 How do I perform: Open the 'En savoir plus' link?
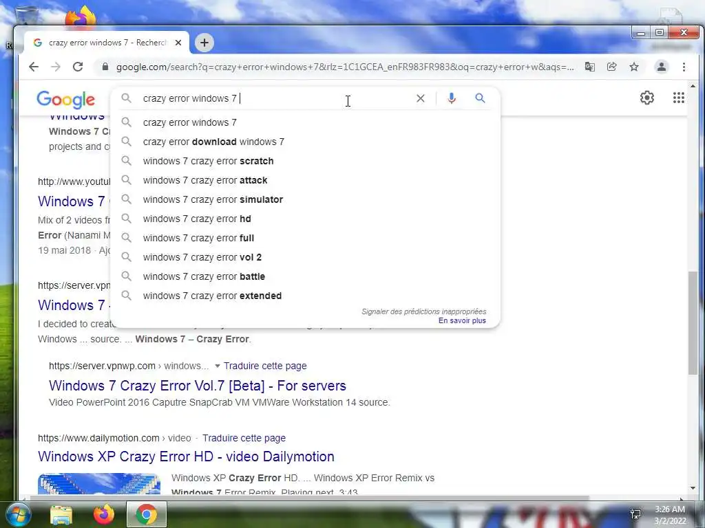coord(462,320)
